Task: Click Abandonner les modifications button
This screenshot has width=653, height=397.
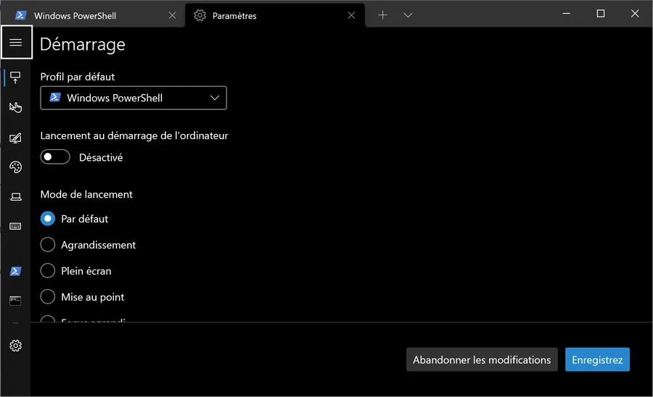Action: click(482, 359)
